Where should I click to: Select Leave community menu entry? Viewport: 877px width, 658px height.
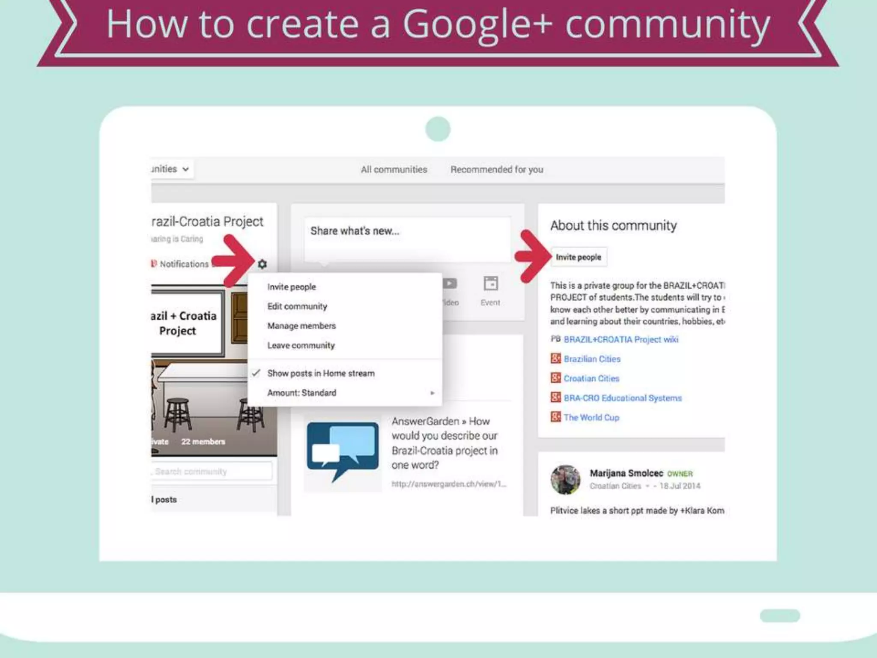pyautogui.click(x=301, y=345)
